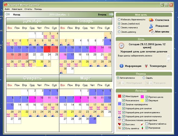Click the Вперед forward arrow icon
178x136 pixels.
coord(111,14)
